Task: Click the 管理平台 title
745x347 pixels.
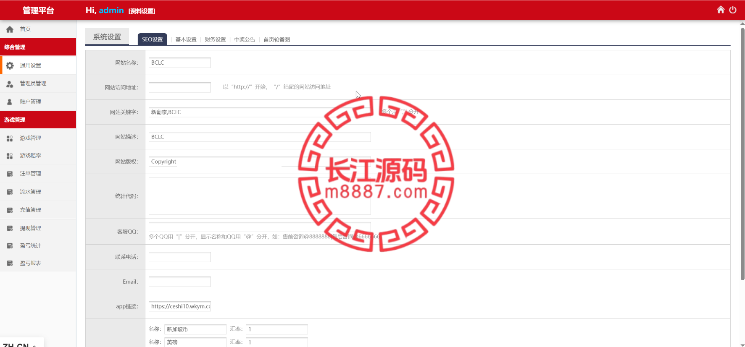Action: [38, 10]
